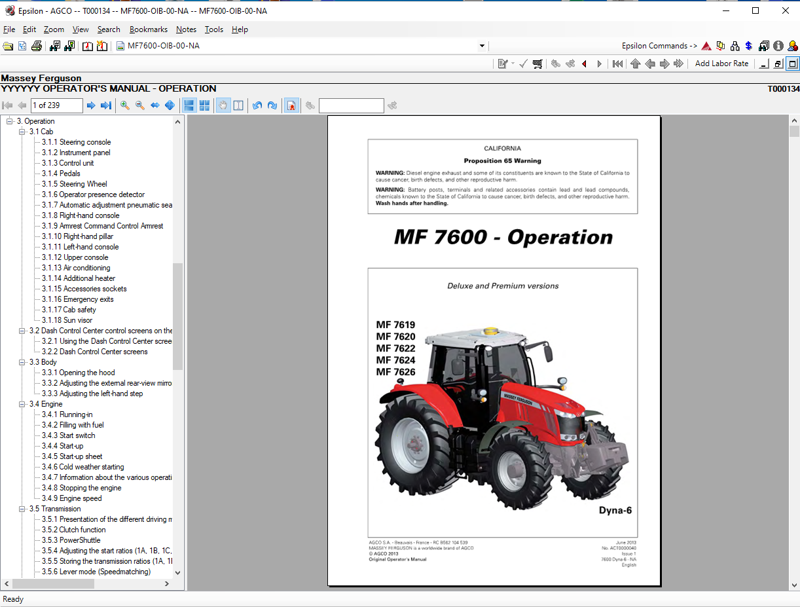800x607 pixels.
Task: Open dropdown arrow beside notes edit icon
Action: pyautogui.click(x=513, y=64)
